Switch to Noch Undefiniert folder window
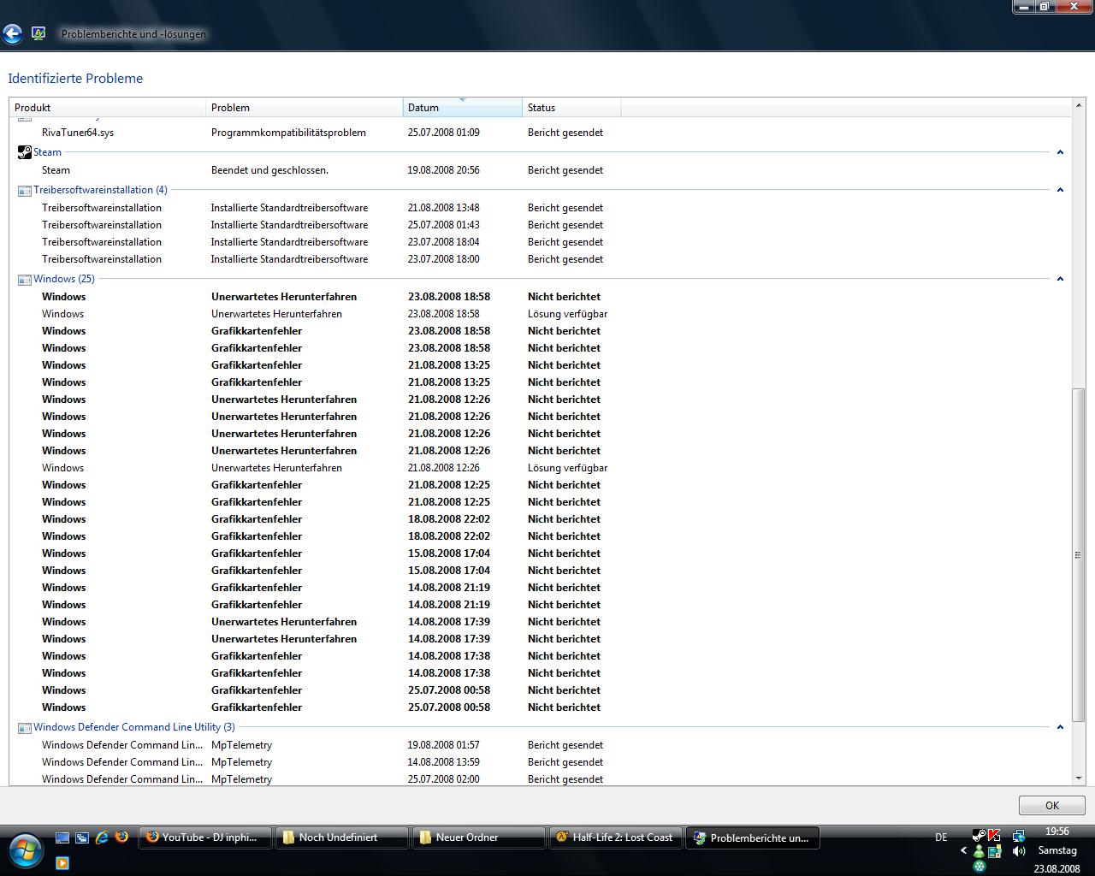This screenshot has height=876, width=1095. coord(341,838)
